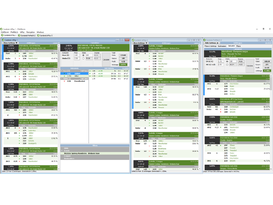Select the highlighted 18Bet outcome row
This screenshot has height=205, width=273.
(x=74, y=74)
